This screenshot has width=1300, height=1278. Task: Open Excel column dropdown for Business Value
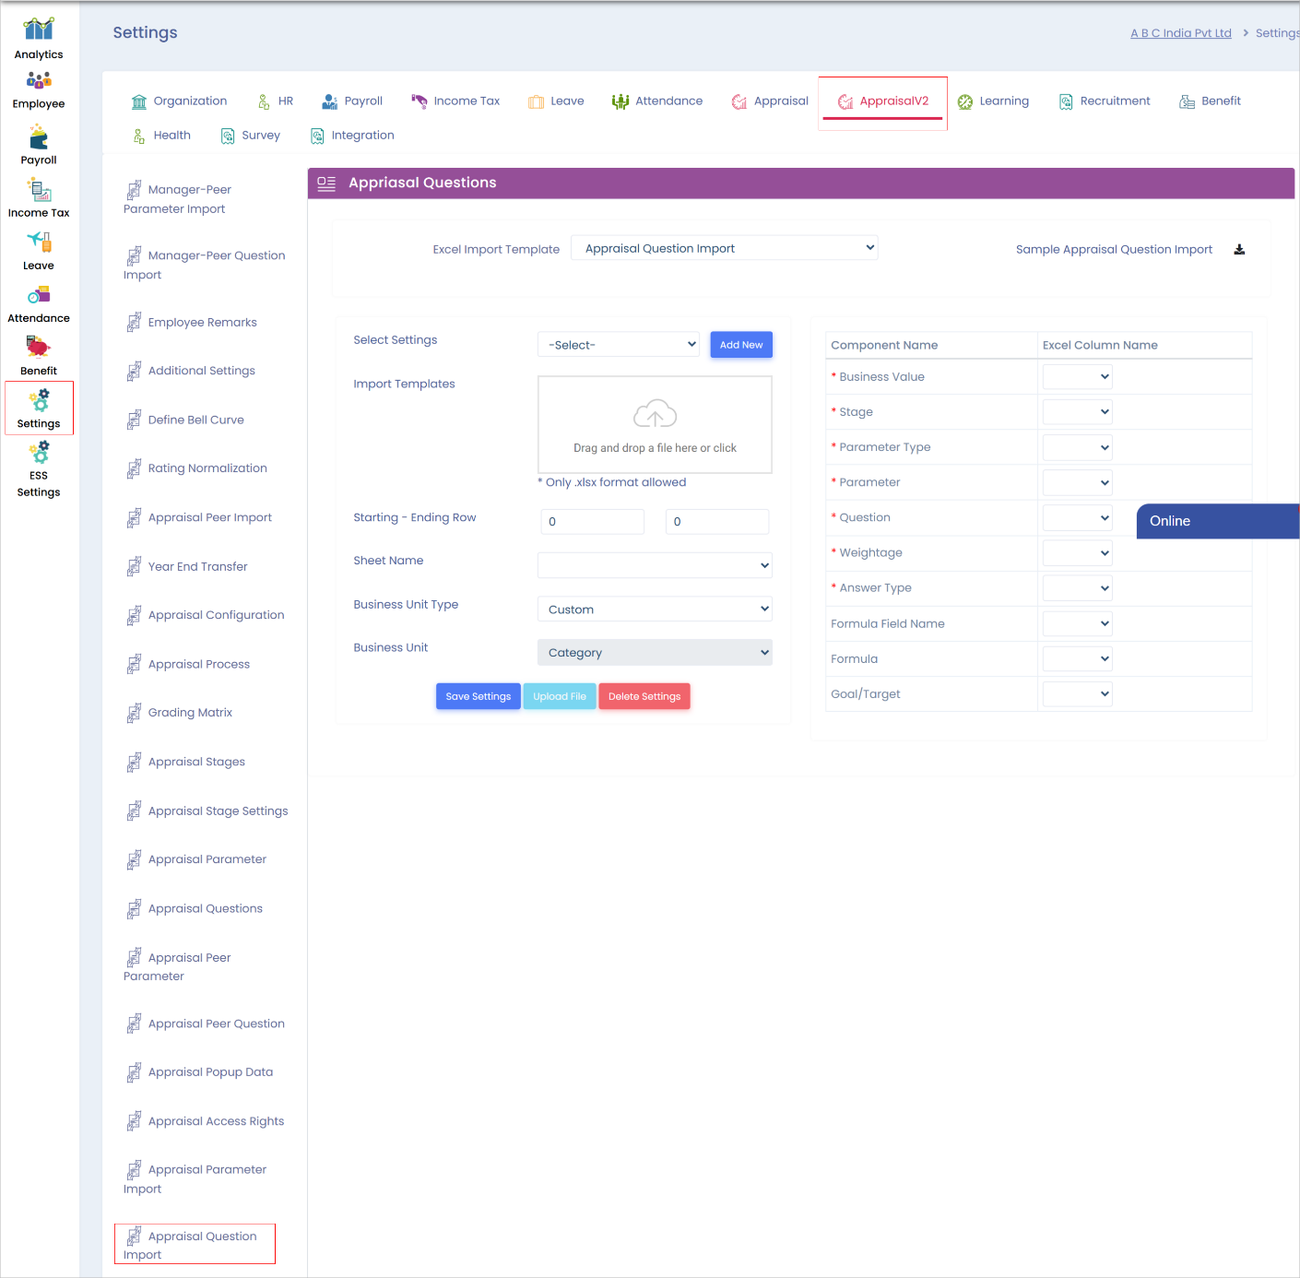(x=1077, y=377)
